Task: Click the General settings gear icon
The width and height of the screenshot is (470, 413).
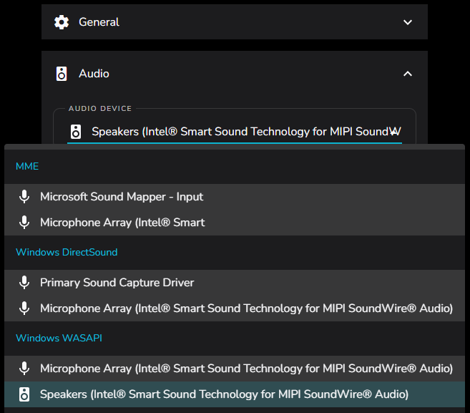Action: (x=62, y=22)
